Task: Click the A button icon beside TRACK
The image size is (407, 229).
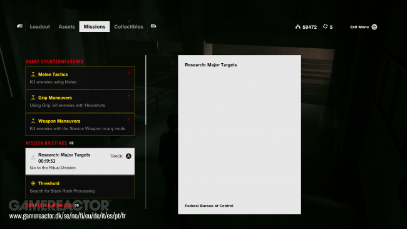Action: click(x=128, y=156)
